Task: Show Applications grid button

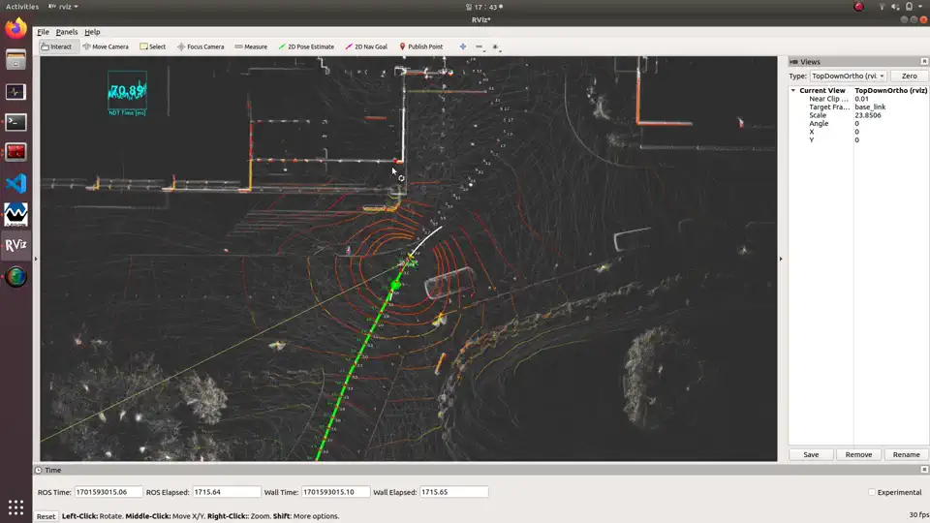Action: (x=16, y=508)
